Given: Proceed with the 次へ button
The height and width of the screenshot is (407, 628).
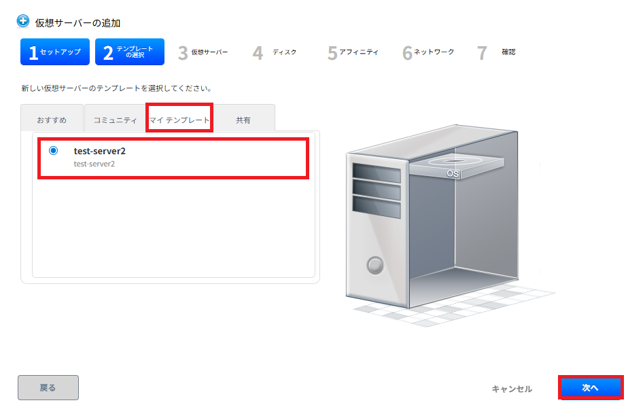Looking at the screenshot, I should point(591,387).
